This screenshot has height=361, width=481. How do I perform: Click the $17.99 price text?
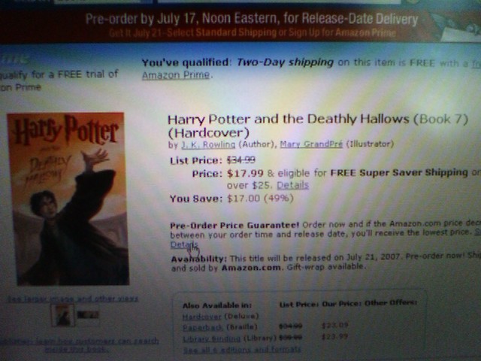[x=245, y=174]
